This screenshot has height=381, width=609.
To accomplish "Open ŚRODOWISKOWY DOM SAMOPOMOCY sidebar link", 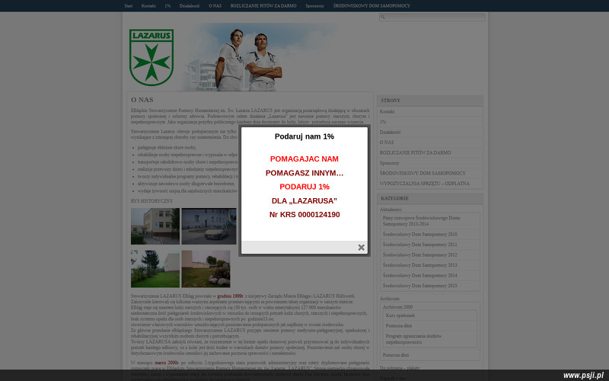I will click(x=422, y=173).
